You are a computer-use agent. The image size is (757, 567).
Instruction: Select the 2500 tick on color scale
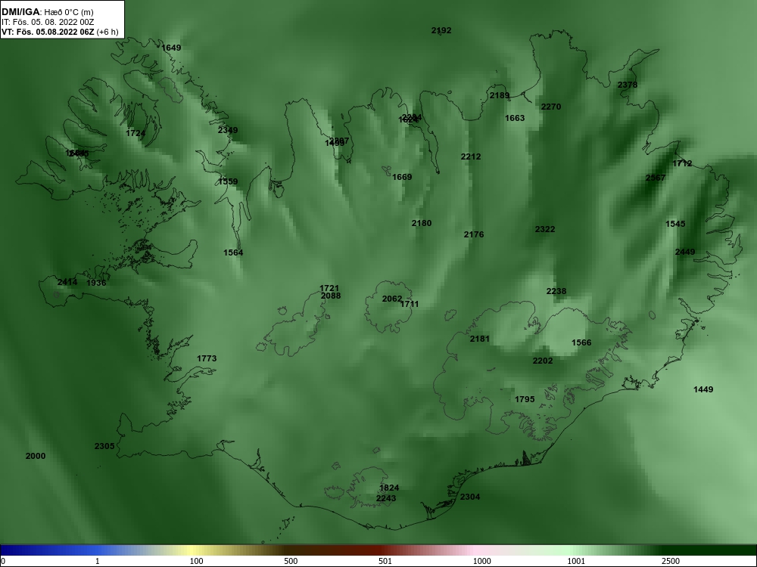[671, 561]
